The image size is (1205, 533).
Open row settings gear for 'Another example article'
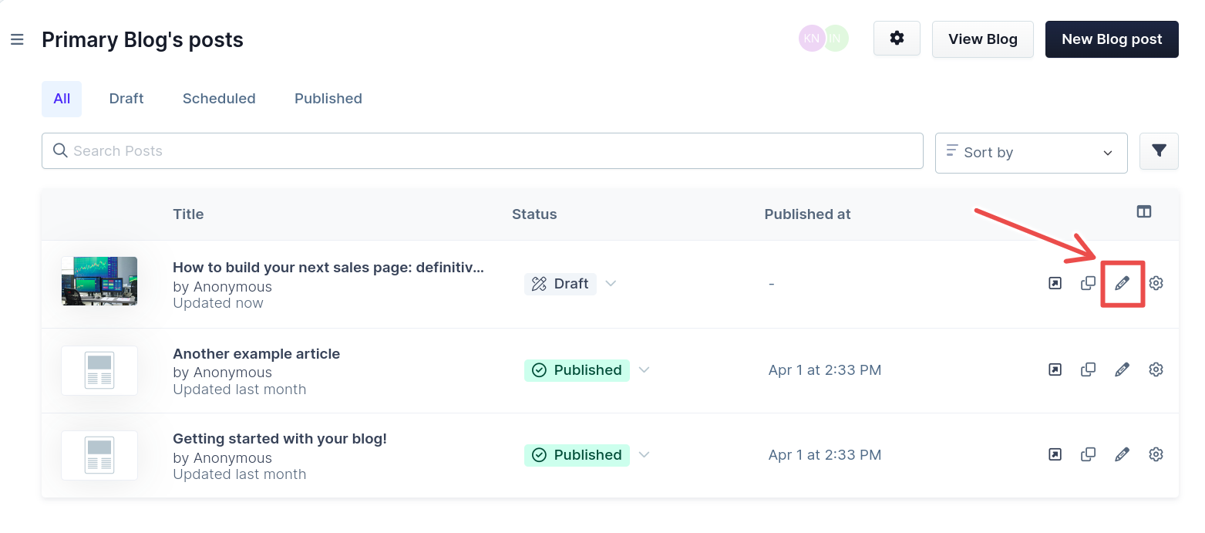click(x=1156, y=369)
